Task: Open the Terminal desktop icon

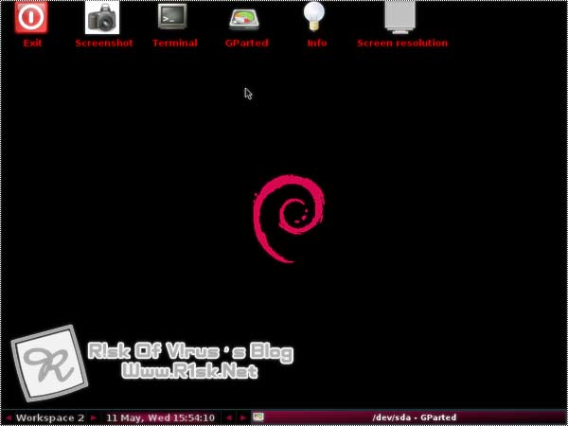Action: pyautogui.click(x=172, y=16)
